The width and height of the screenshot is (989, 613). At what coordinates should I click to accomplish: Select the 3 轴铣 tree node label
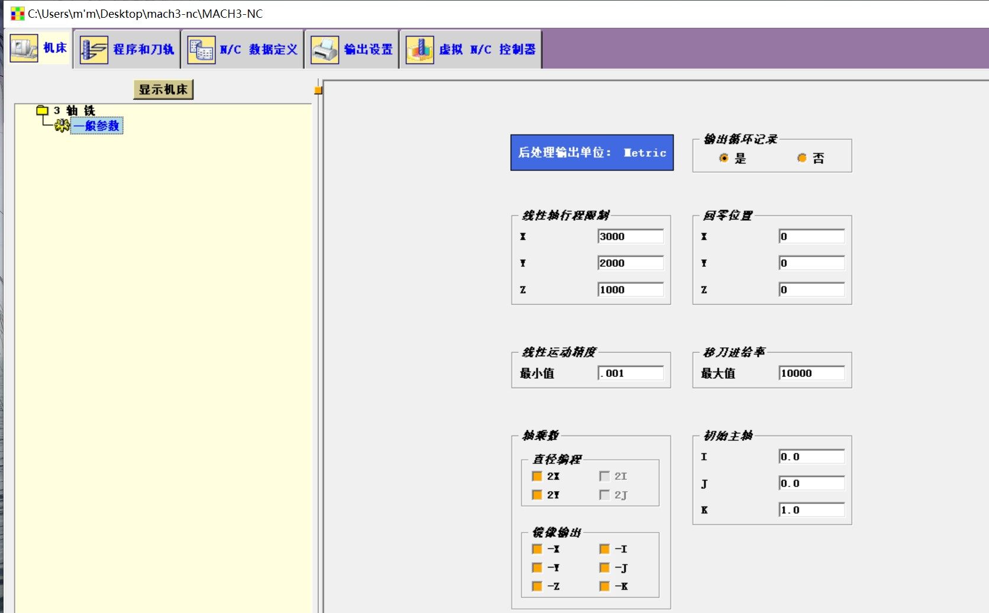click(74, 111)
